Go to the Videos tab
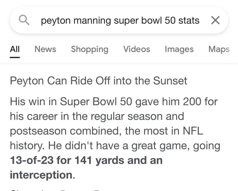Image resolution: width=238 pixels, height=191 pixels. coord(137,49)
